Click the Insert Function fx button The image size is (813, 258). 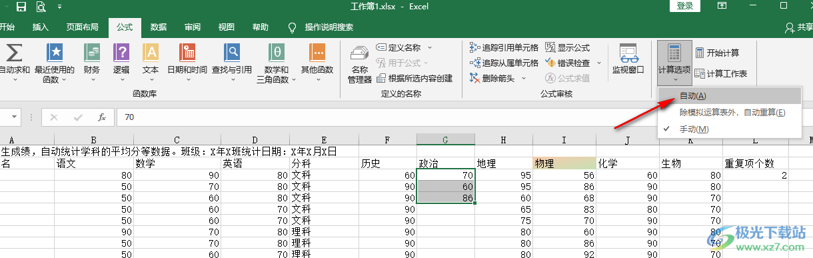click(102, 117)
